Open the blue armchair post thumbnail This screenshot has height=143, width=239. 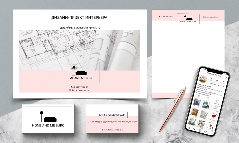click(x=197, y=102)
